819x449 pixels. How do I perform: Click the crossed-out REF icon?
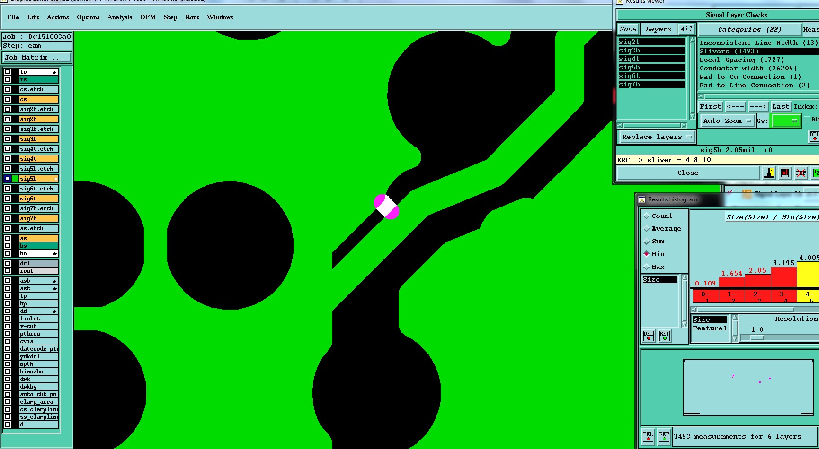click(801, 173)
